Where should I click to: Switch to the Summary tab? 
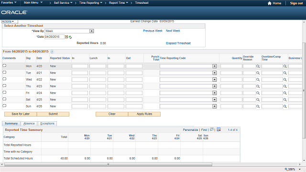[x=11, y=124]
